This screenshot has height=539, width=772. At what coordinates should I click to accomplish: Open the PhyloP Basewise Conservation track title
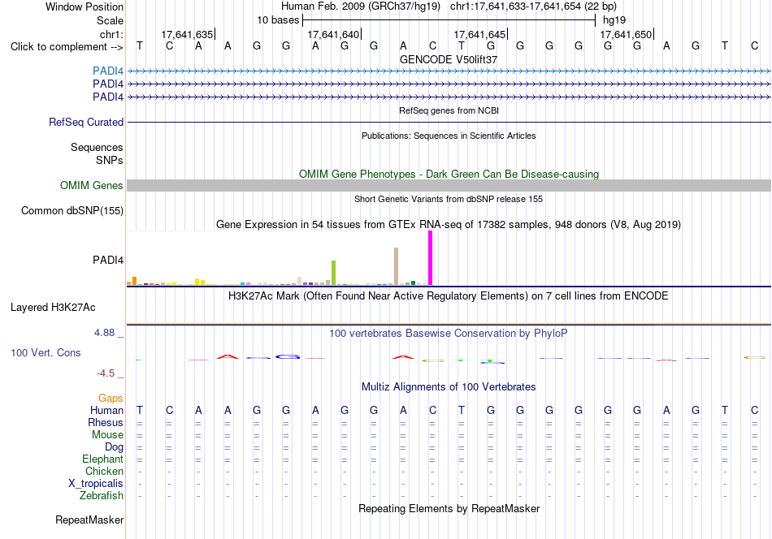449,334
